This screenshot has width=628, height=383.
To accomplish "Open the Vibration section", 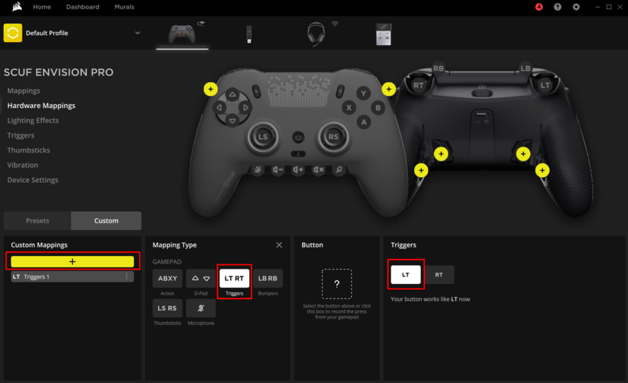I will (23, 165).
